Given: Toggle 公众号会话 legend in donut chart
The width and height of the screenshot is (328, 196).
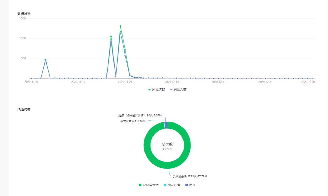Looking at the screenshot, I should [x=149, y=185].
